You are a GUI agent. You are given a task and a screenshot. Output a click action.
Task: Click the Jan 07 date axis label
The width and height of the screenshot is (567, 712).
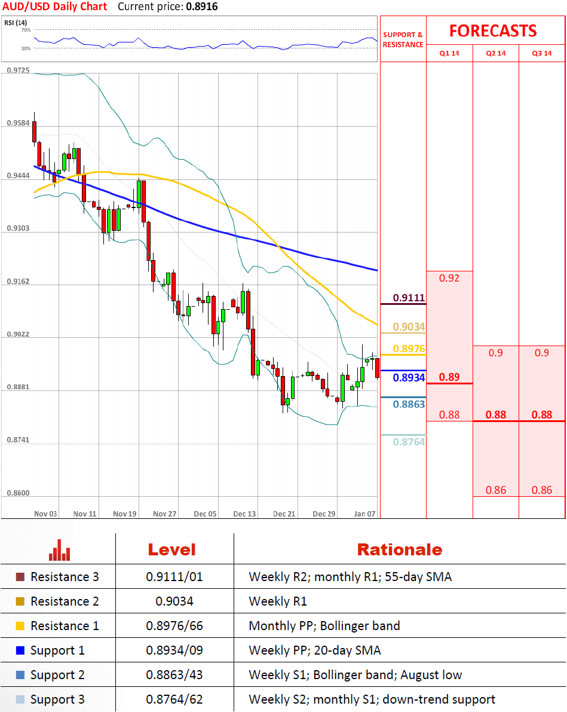364,514
